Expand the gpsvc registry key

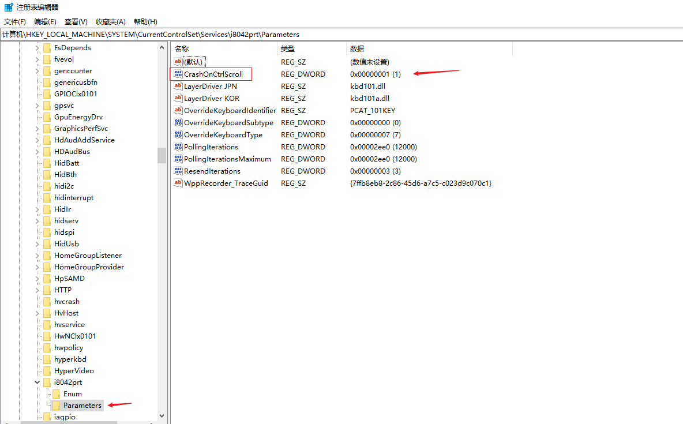pos(37,106)
